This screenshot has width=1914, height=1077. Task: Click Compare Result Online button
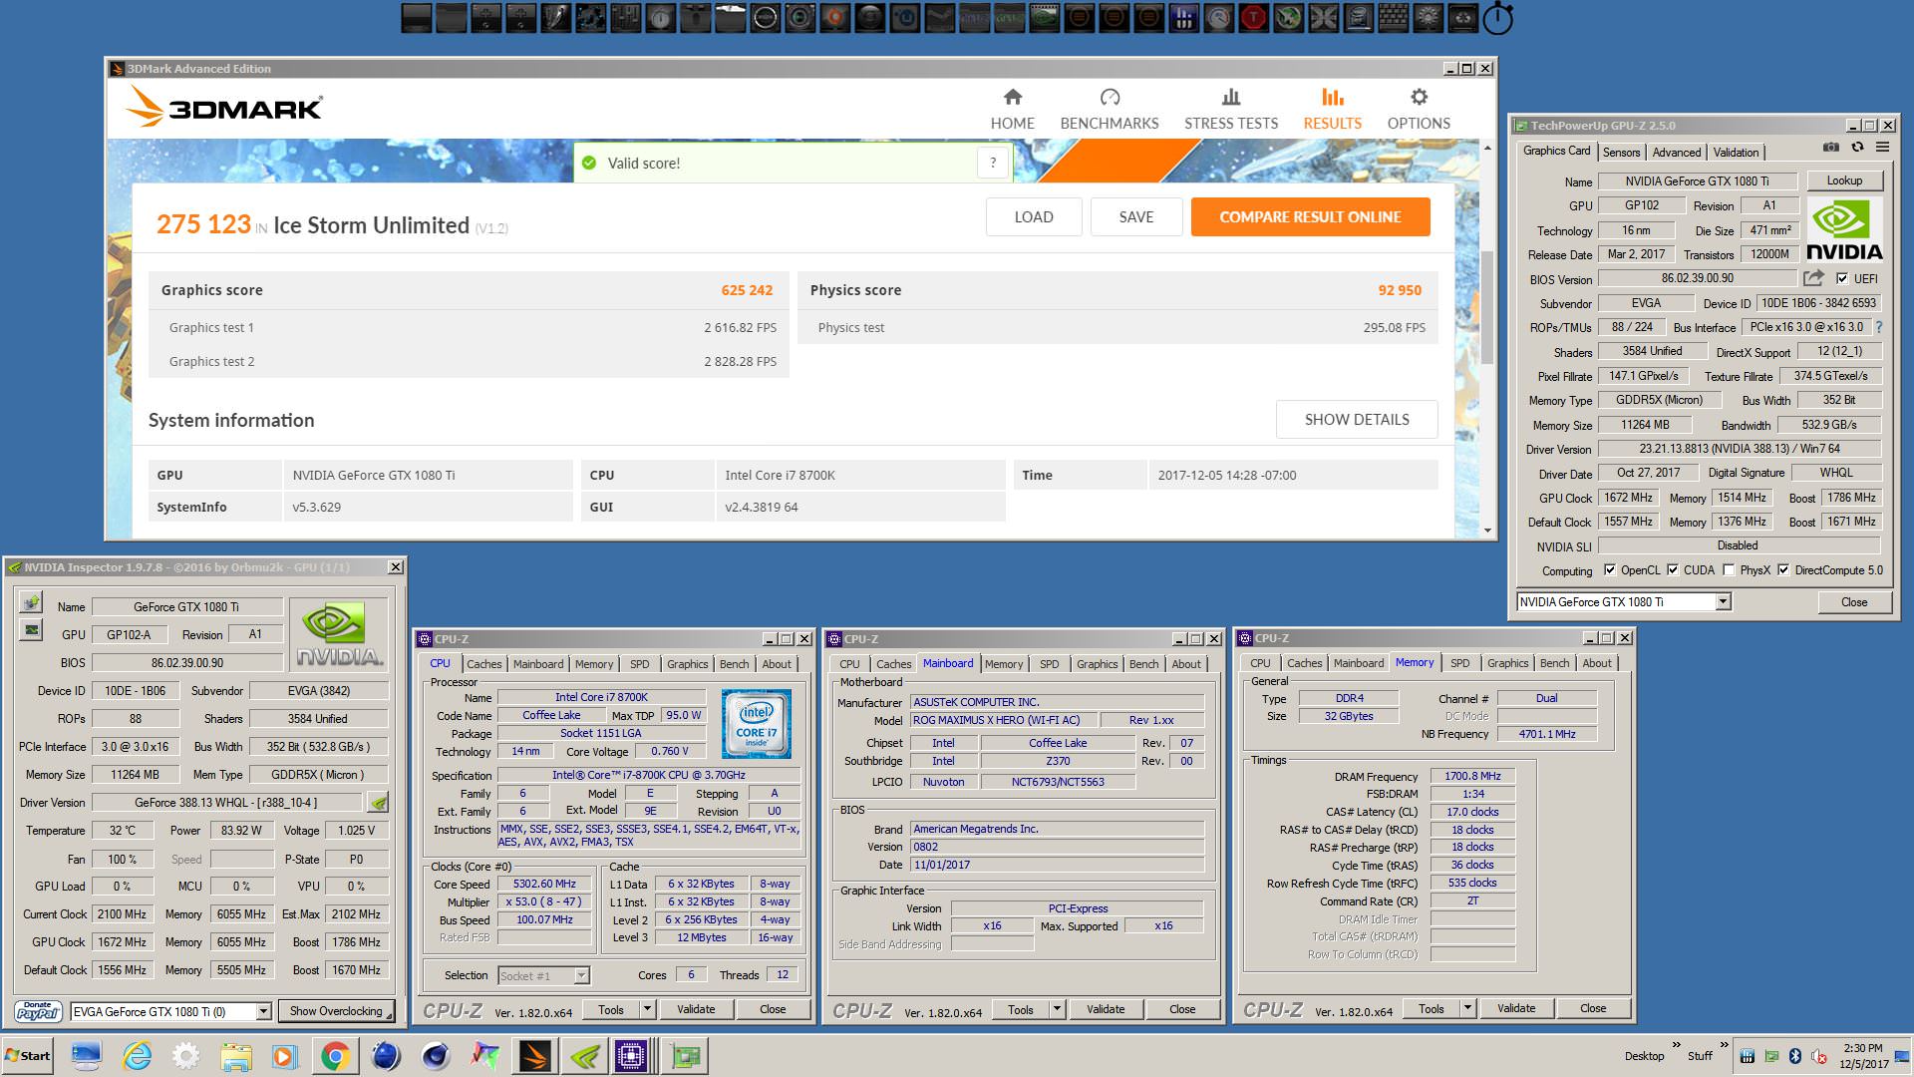tap(1310, 216)
